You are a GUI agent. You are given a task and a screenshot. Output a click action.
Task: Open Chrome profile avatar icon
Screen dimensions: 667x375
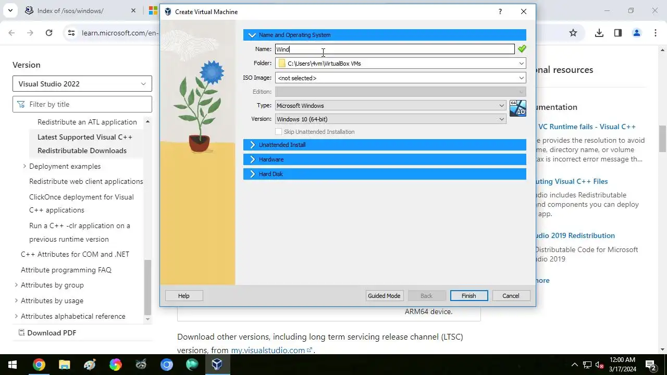[x=637, y=33]
